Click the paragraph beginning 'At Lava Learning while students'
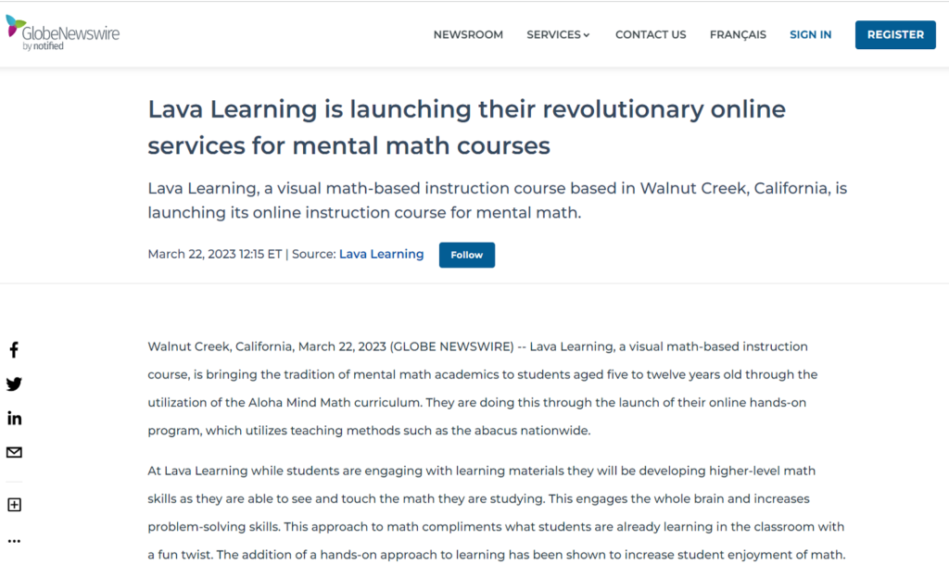 [497, 512]
